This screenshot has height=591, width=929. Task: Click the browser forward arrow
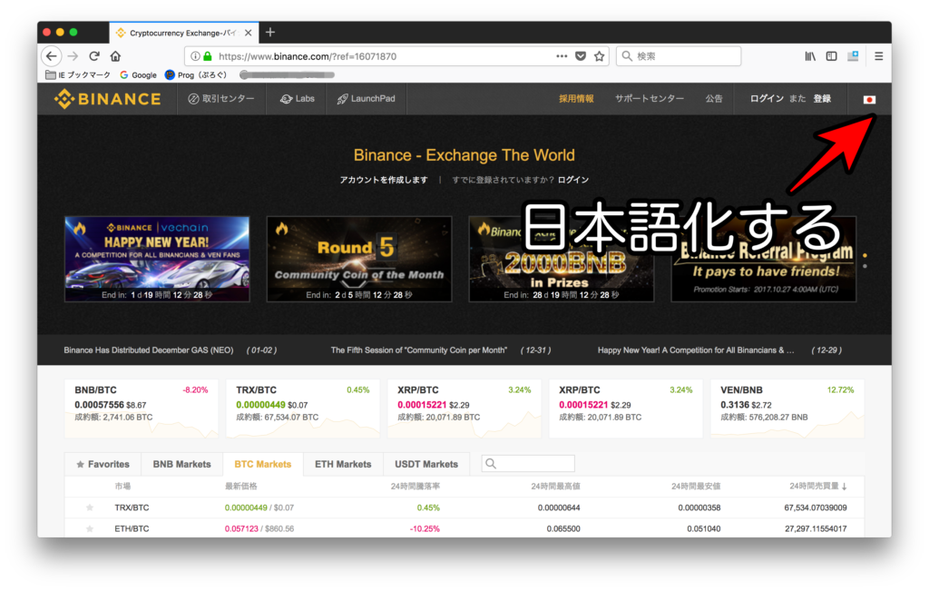73,56
